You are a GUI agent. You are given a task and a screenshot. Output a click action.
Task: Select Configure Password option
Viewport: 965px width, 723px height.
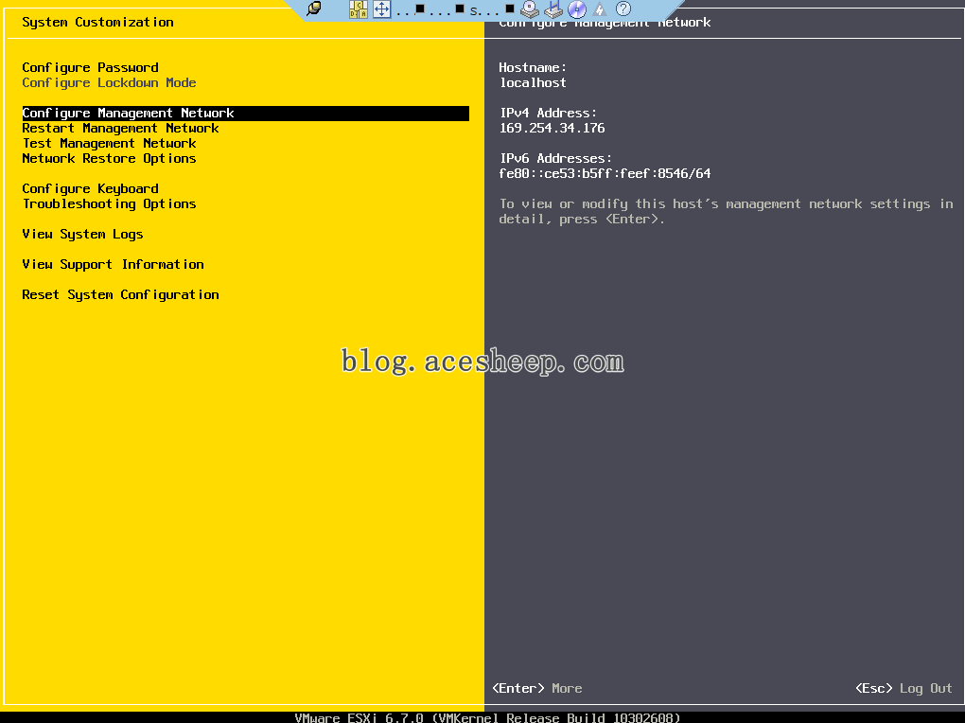(90, 67)
